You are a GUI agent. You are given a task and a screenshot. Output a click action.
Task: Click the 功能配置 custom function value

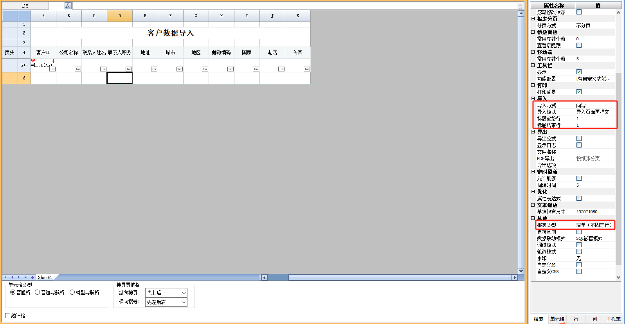click(x=593, y=79)
